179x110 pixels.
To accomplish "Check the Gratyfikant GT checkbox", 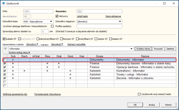I will point(77,39).
